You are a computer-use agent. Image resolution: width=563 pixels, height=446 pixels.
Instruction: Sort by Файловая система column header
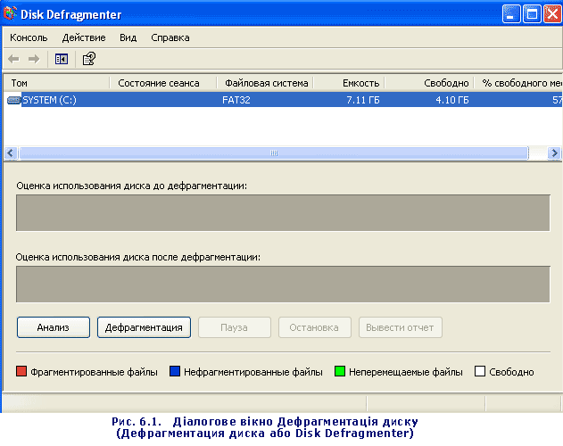(x=265, y=83)
